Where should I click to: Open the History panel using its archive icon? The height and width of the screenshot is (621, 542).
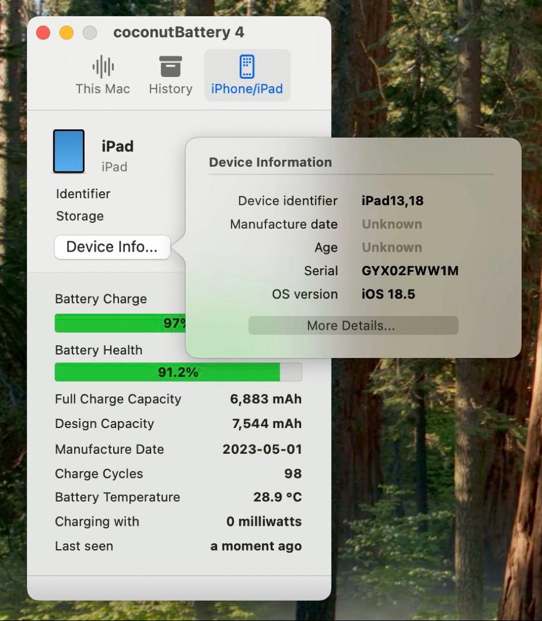pyautogui.click(x=170, y=65)
